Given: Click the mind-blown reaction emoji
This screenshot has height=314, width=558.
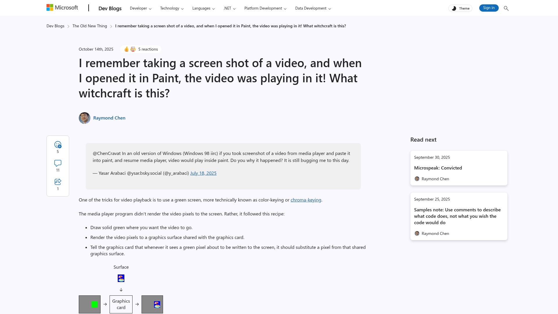Looking at the screenshot, I should pyautogui.click(x=133, y=49).
